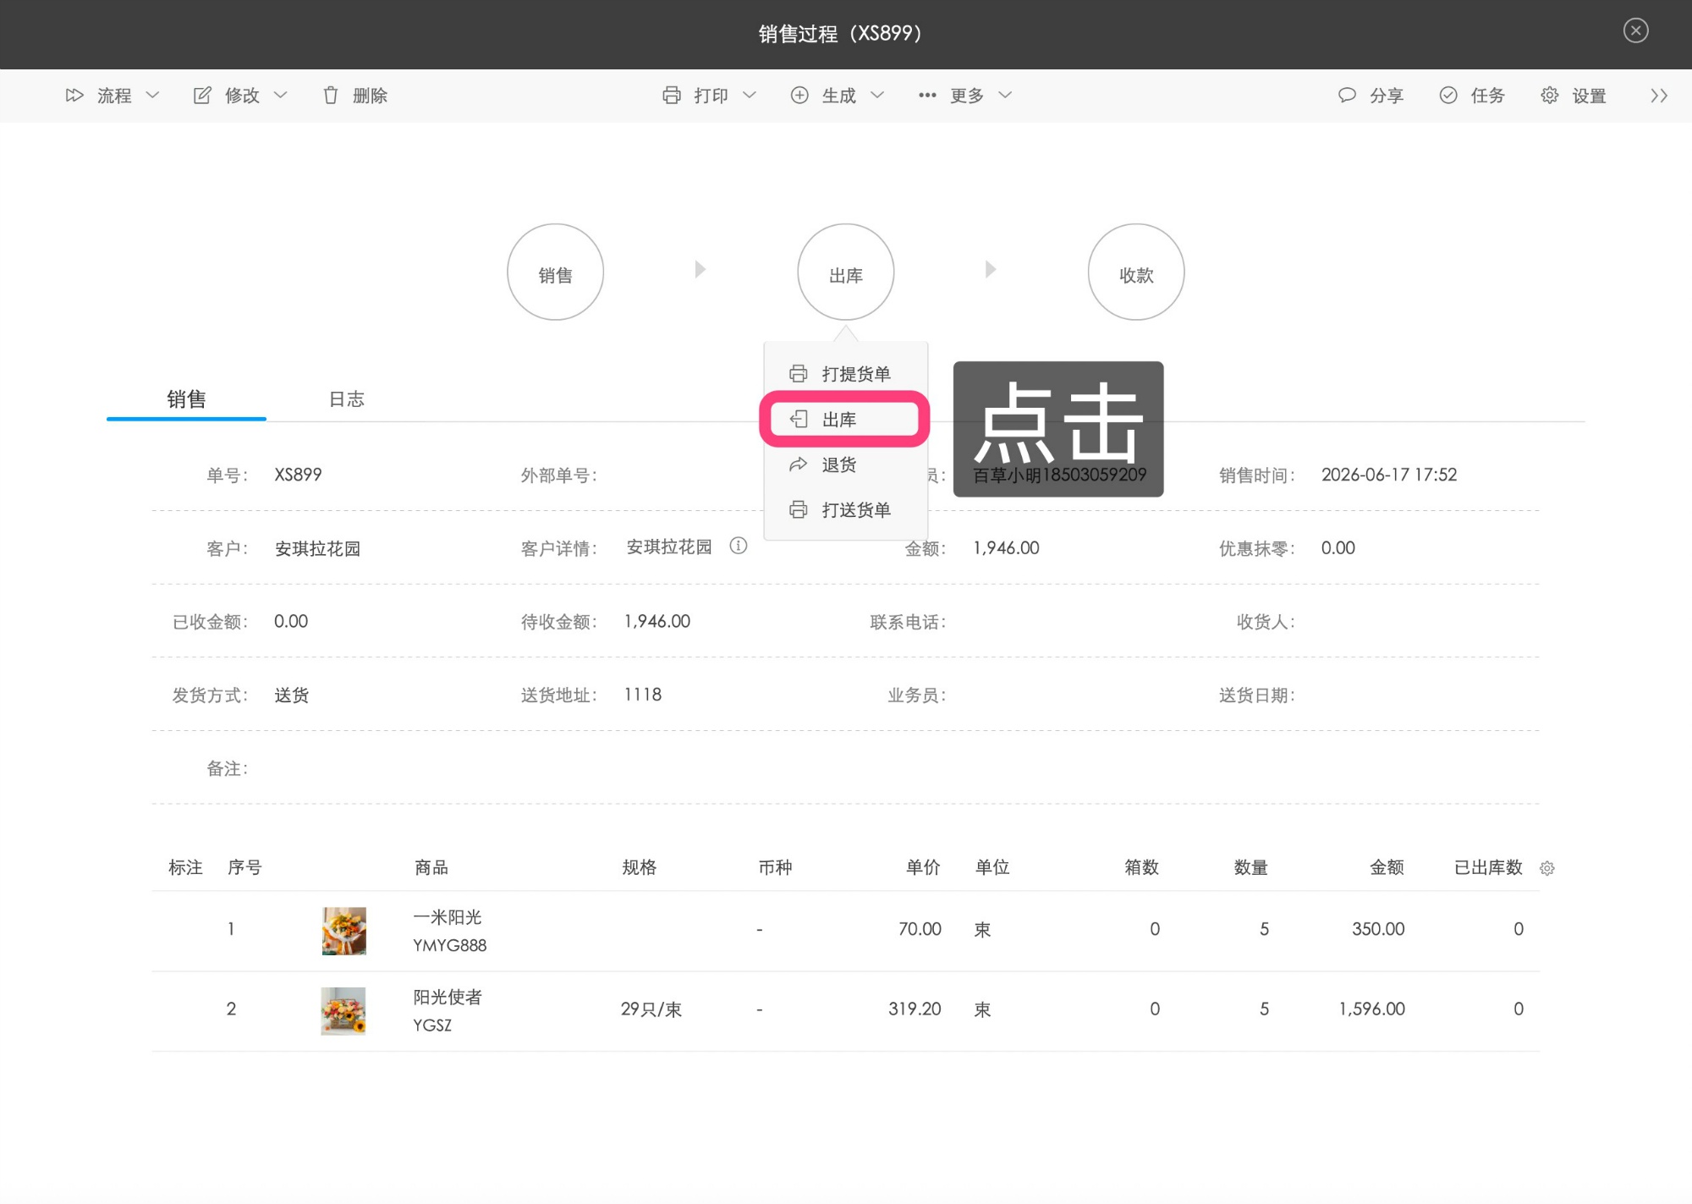Image resolution: width=1692 pixels, height=1204 pixels.
Task: Click amount 350.00 in row 1
Action: [x=1378, y=929]
